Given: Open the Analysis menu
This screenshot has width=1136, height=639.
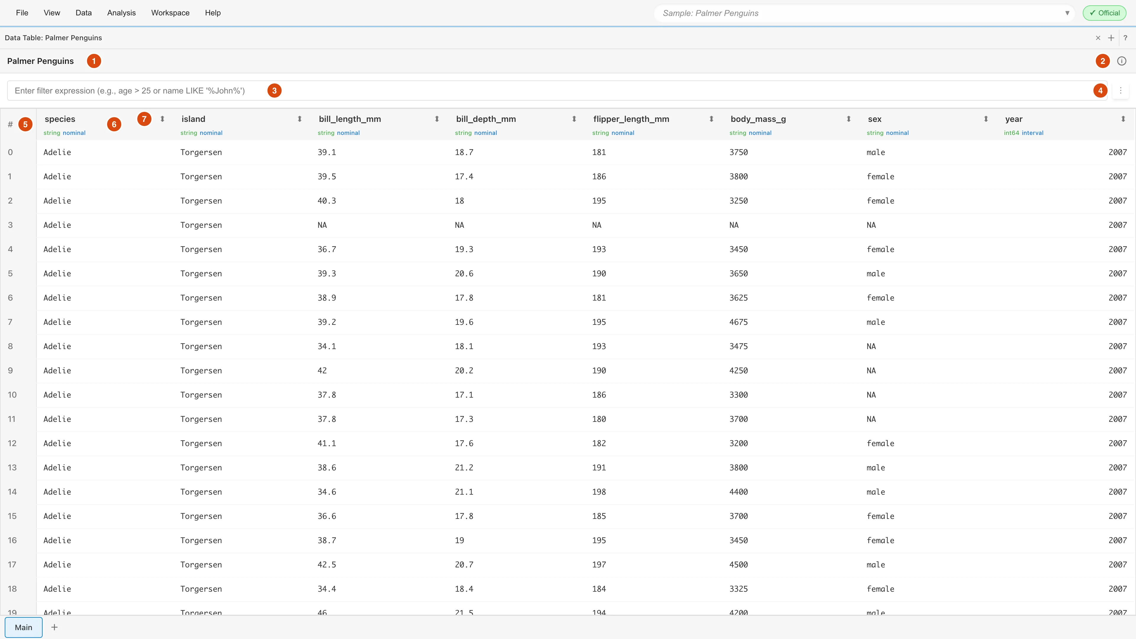Looking at the screenshot, I should click(x=121, y=13).
